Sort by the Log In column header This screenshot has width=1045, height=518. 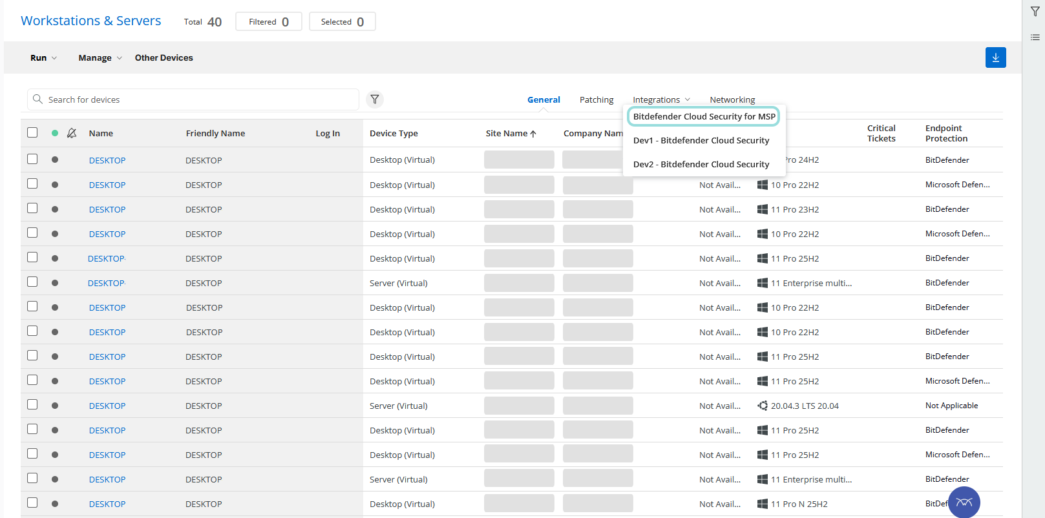tap(328, 133)
